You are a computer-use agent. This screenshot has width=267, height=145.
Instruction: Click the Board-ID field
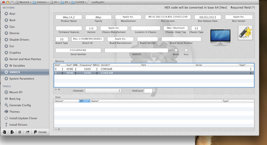[87, 39]
